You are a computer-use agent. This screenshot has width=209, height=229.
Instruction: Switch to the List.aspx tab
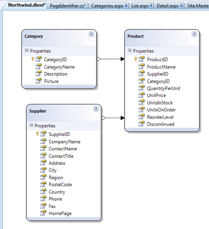142,6
